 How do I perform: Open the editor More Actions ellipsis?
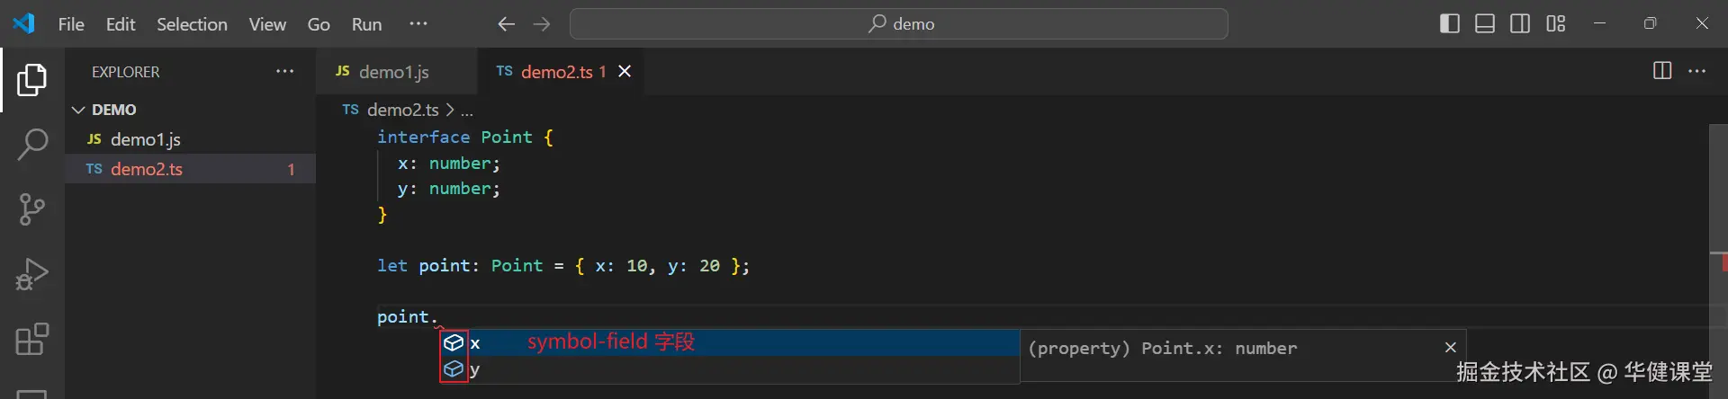click(x=1697, y=71)
